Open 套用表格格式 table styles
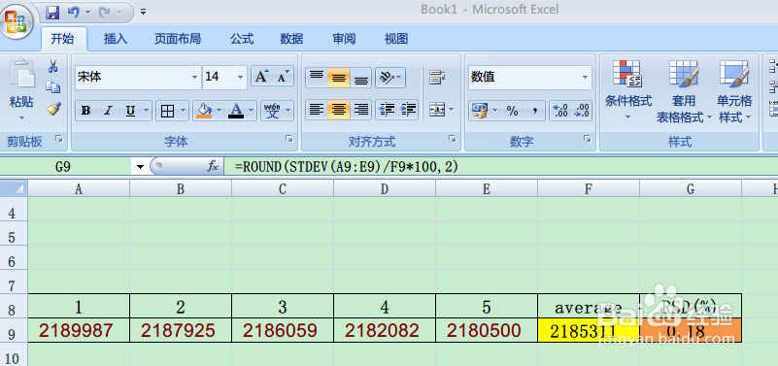The image size is (778, 366). click(x=684, y=91)
